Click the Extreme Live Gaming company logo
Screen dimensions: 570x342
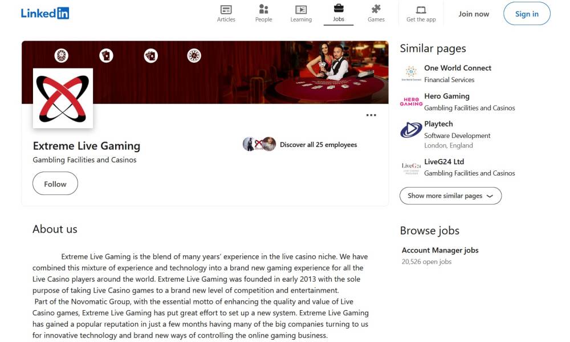tap(63, 98)
